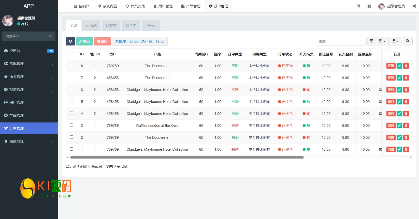
Task: Click the magnifier search icon in the sidebar
Action: click(50, 36)
